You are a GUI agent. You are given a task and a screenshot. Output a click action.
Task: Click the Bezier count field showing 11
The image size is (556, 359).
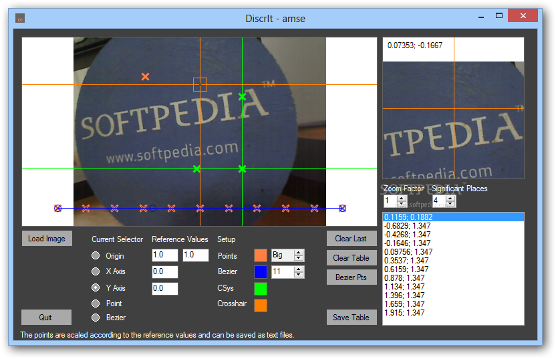283,271
